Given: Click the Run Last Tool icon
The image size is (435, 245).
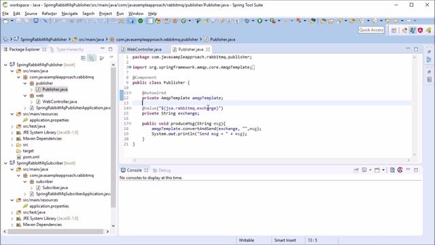Looking at the screenshot, I should tap(273, 21).
